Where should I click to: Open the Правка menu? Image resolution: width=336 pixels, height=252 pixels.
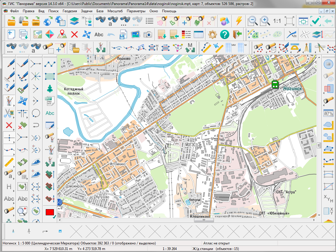[29, 11]
